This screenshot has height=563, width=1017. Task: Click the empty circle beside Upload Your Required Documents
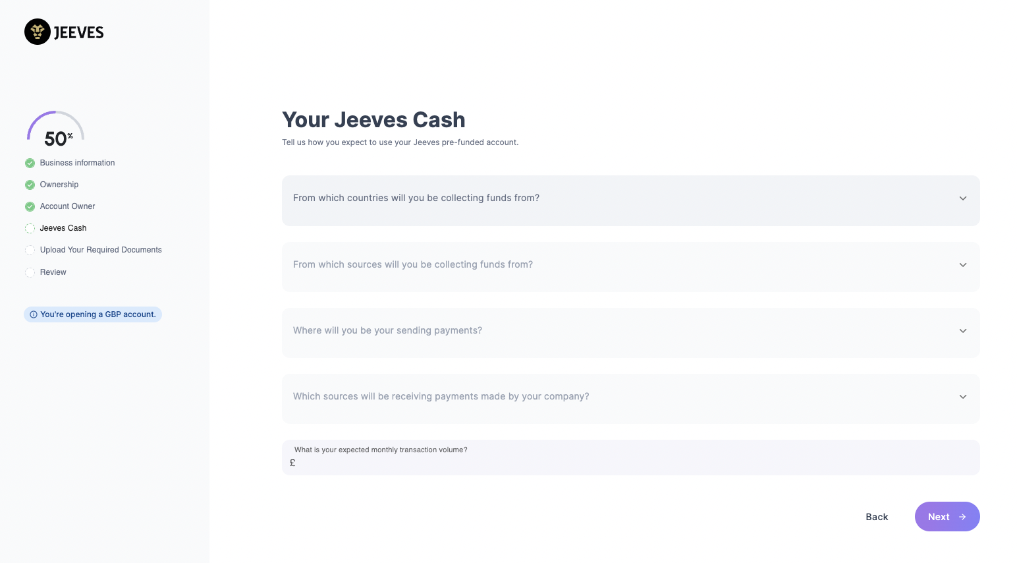[30, 250]
